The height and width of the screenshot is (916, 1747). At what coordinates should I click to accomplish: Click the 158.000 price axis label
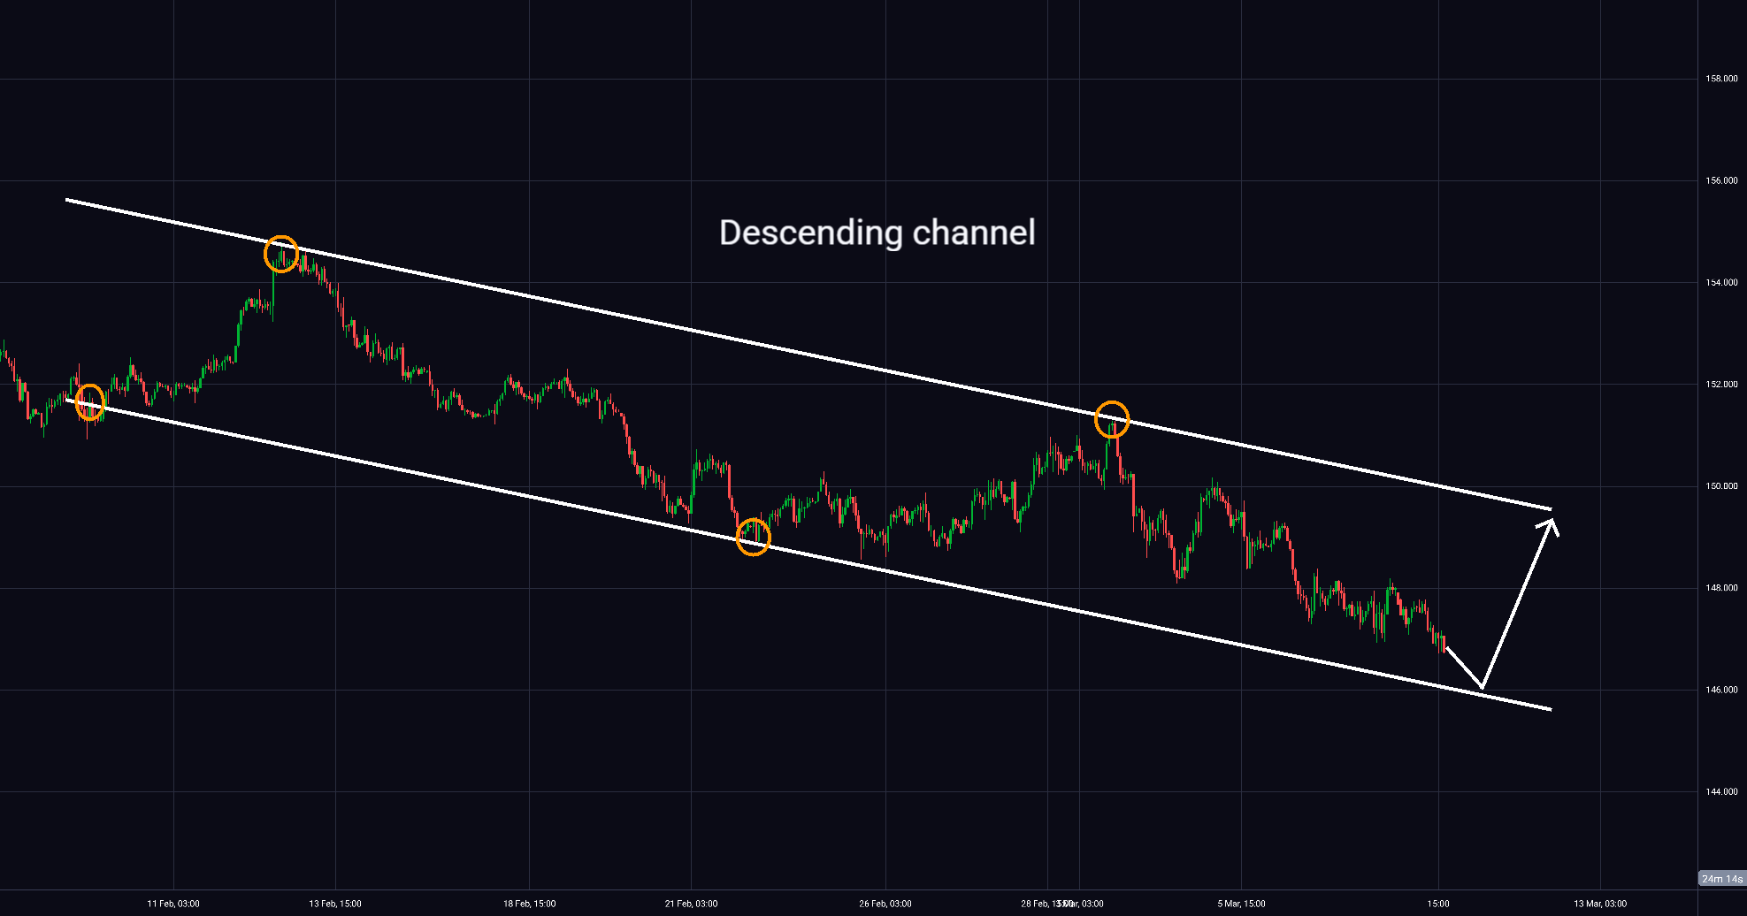tap(1721, 79)
